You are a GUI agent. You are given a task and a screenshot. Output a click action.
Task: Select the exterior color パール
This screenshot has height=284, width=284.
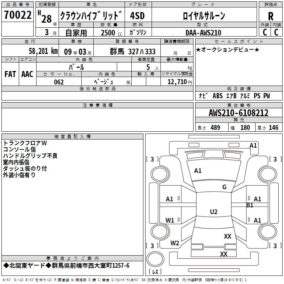tap(76, 67)
